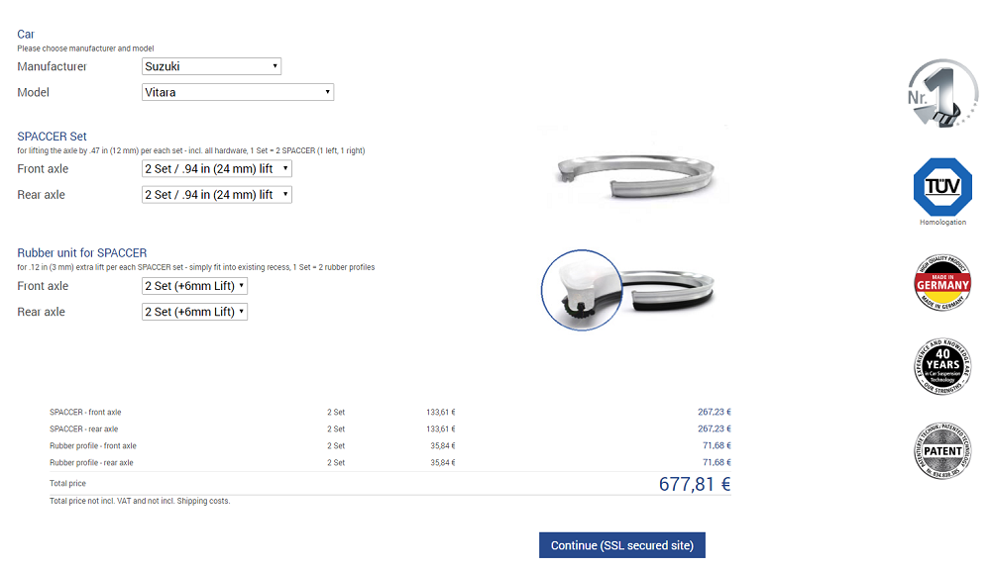The image size is (991, 569).
Task: Open the Model dropdown showing Vitara
Action: [238, 92]
